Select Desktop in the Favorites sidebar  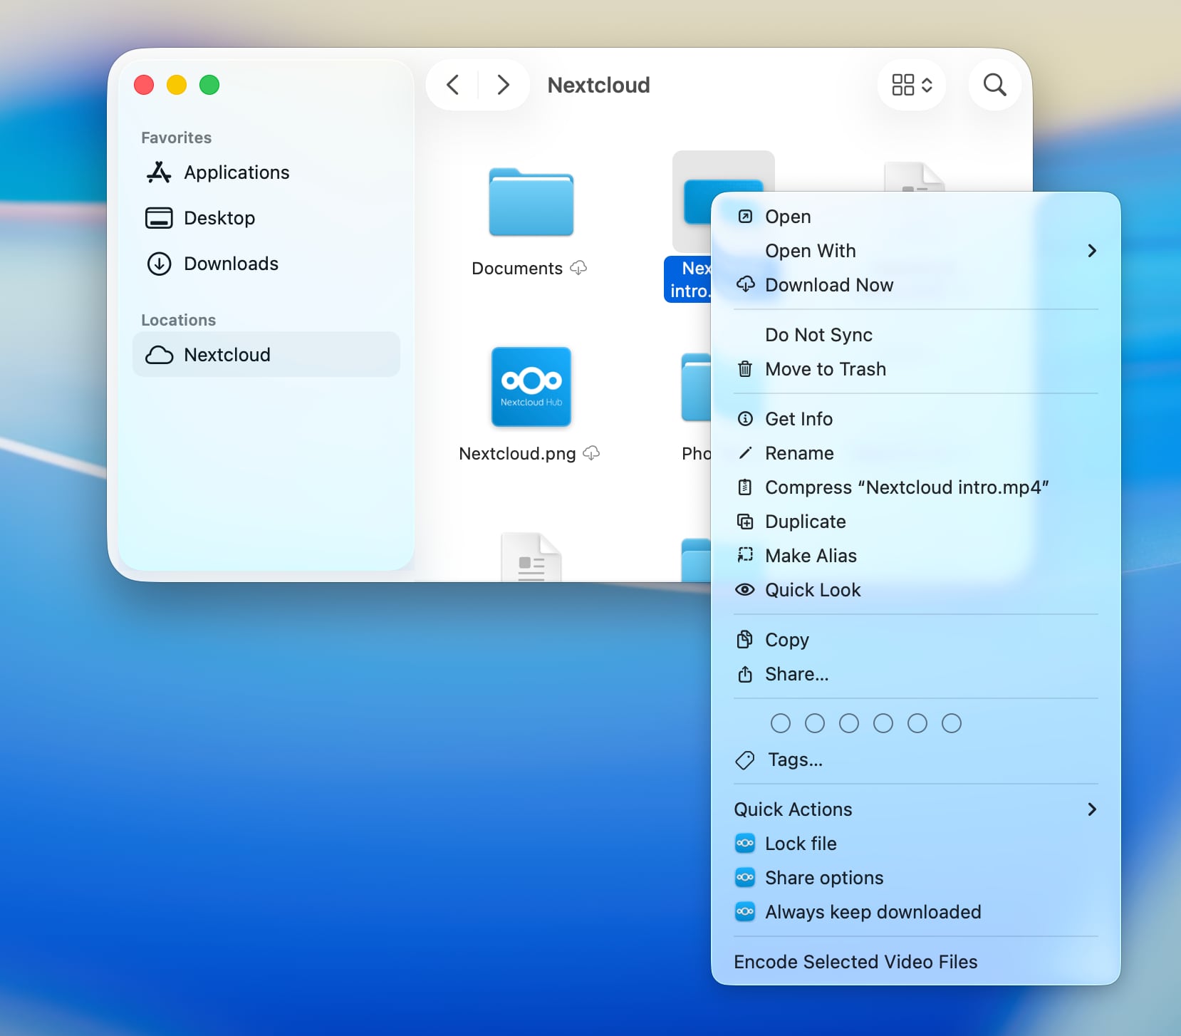point(219,217)
